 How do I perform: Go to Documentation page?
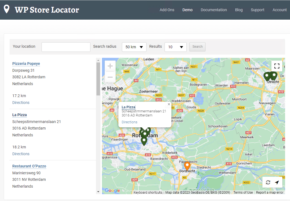pos(214,10)
